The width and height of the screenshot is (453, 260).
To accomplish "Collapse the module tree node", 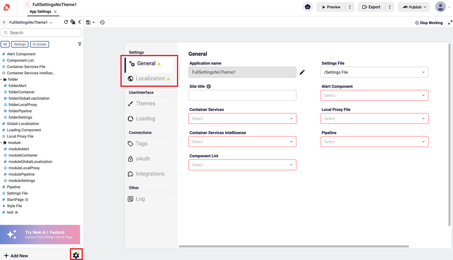I will pyautogui.click(x=1, y=143).
